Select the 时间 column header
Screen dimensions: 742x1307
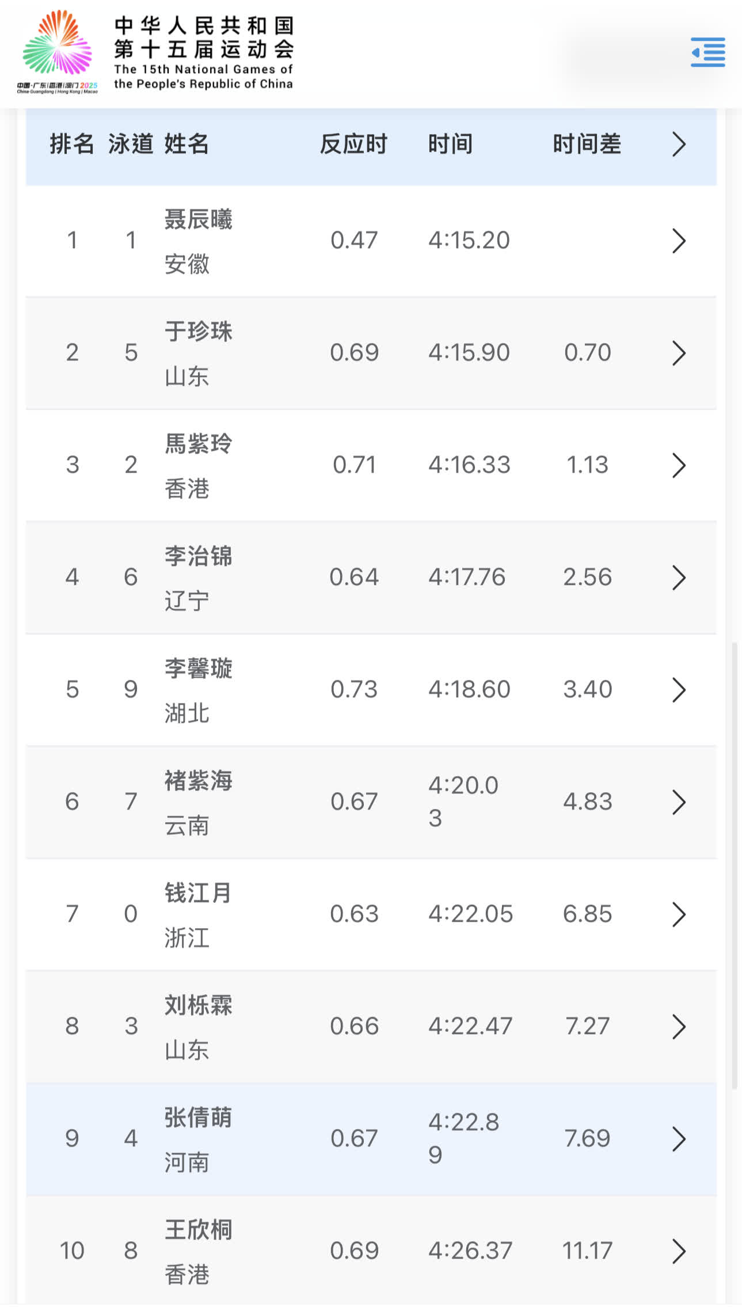point(450,144)
